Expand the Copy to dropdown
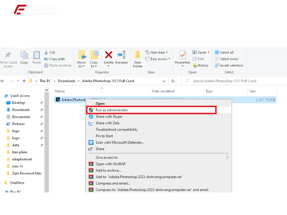Image resolution: width=287 pixels, height=215 pixels. (94, 66)
